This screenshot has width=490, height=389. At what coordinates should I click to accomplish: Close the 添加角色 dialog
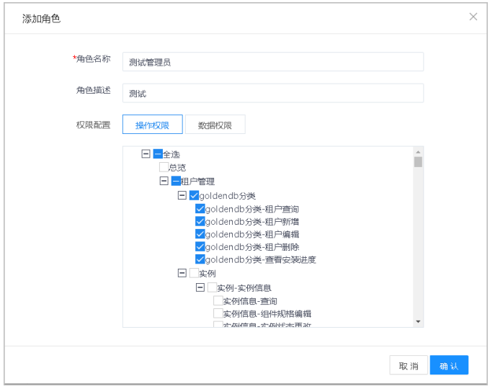click(473, 17)
